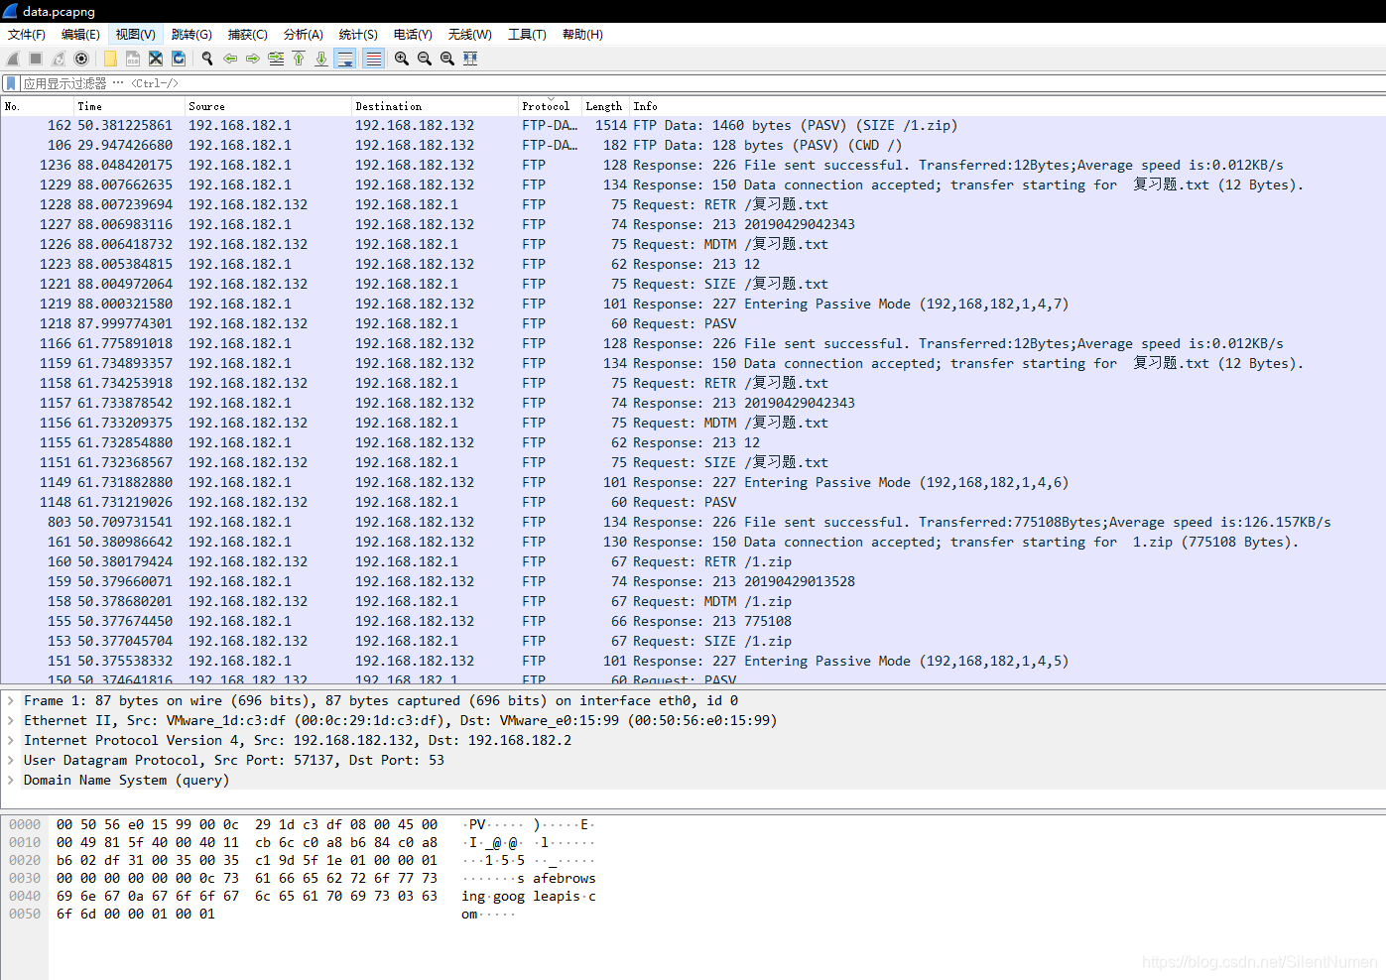The height and width of the screenshot is (980, 1386).
Task: Zoom out on packet text
Action: pyautogui.click(x=425, y=59)
